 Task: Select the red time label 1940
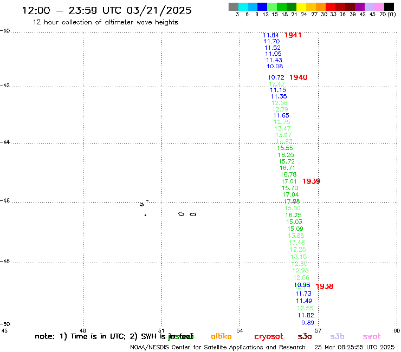299,77
